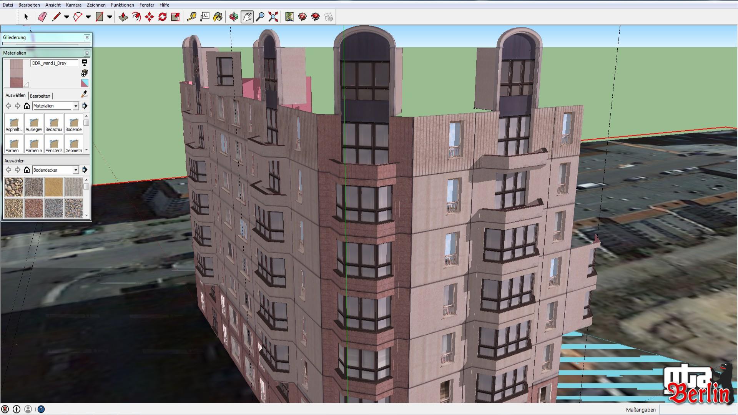Open the Funktionen menu
This screenshot has height=415, width=738.
pos(123,5)
